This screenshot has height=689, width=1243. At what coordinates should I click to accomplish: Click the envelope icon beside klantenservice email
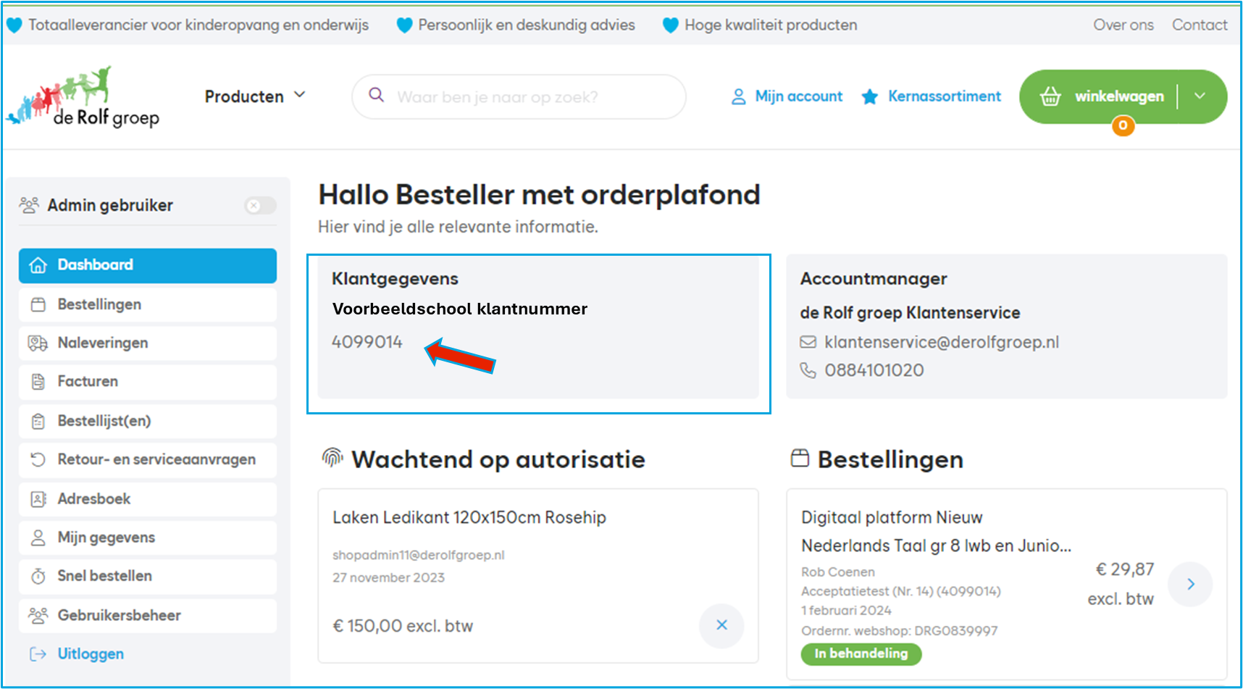808,342
